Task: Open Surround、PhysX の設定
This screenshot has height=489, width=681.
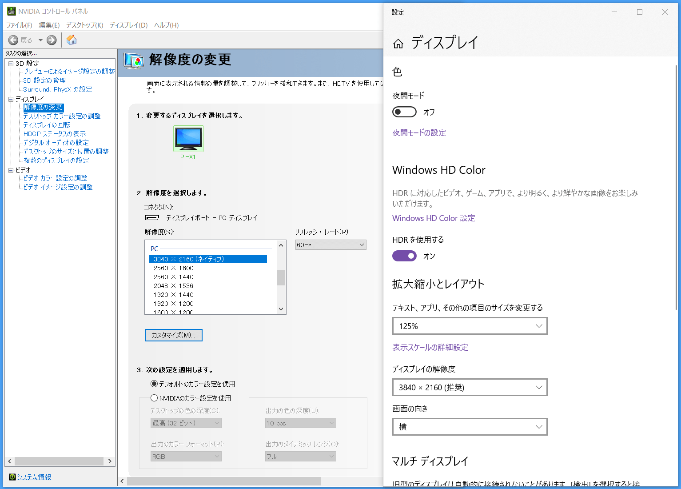Action: (58, 89)
